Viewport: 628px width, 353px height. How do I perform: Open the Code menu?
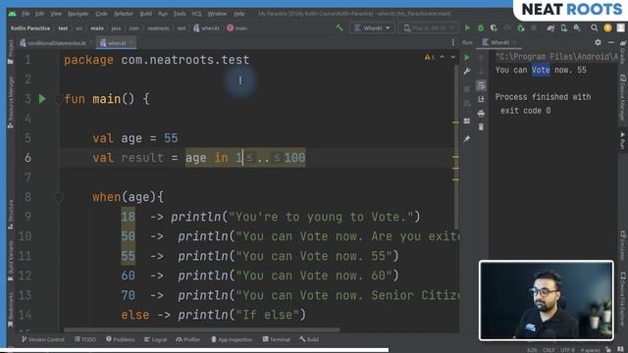pyautogui.click(x=101, y=14)
